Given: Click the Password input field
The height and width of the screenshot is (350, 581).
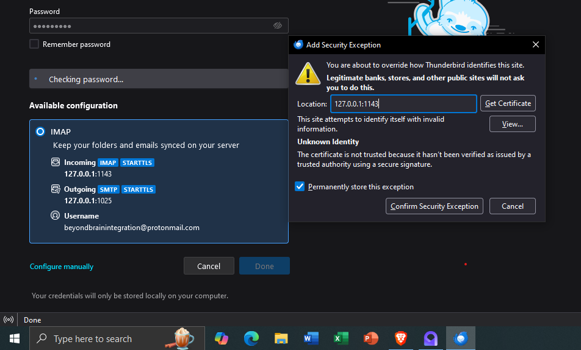Looking at the screenshot, I should pyautogui.click(x=159, y=26).
